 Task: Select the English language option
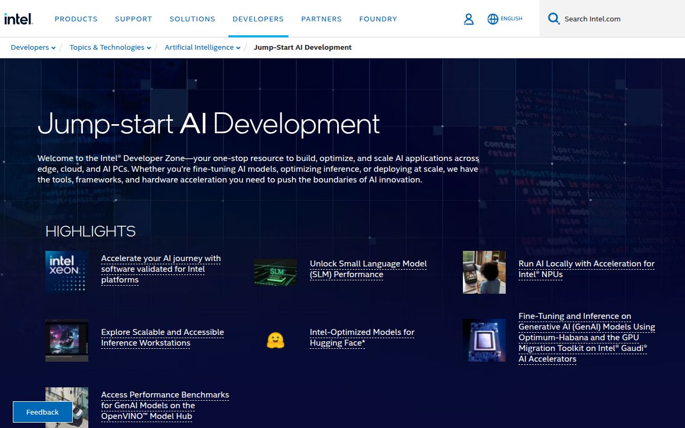tap(512, 19)
